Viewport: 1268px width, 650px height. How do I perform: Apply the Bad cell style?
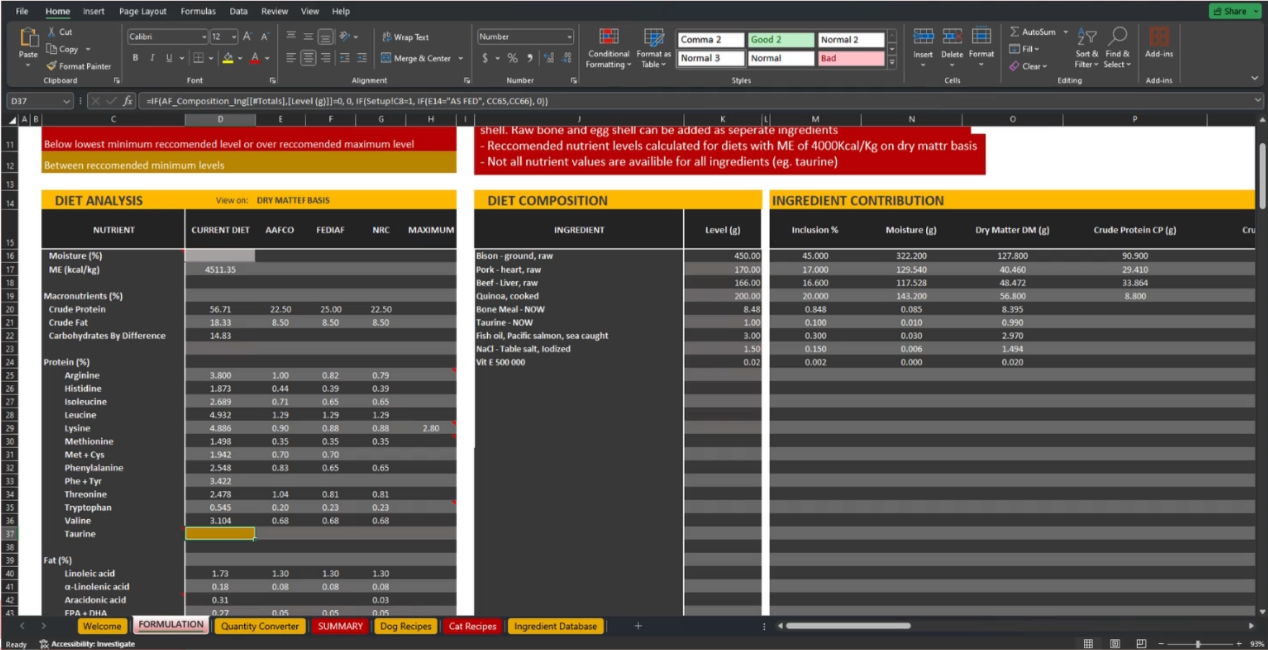(850, 58)
